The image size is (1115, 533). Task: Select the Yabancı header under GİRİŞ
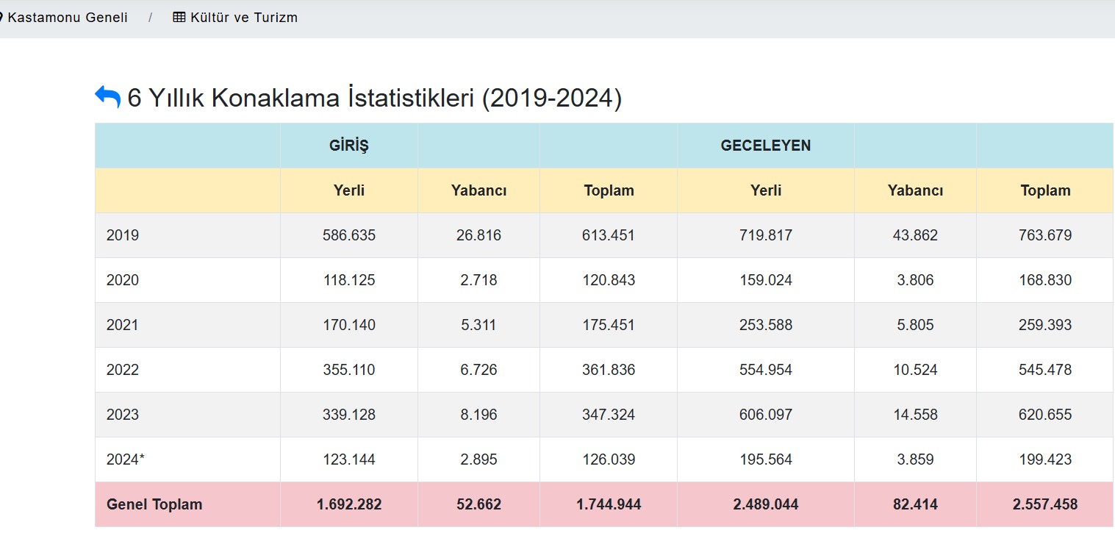tap(478, 190)
